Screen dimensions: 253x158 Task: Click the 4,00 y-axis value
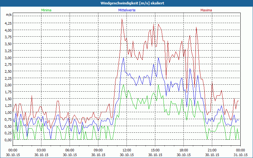point(8,30)
